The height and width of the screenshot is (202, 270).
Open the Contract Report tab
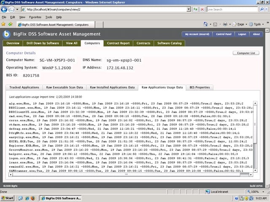pyautogui.click(x=118, y=43)
